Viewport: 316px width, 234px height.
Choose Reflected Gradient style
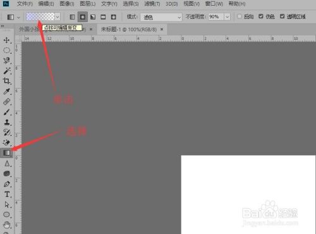(x=103, y=17)
